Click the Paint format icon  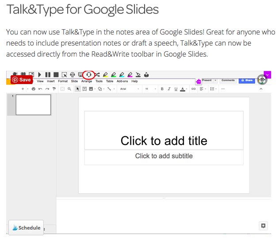pyautogui.click(x=54, y=89)
